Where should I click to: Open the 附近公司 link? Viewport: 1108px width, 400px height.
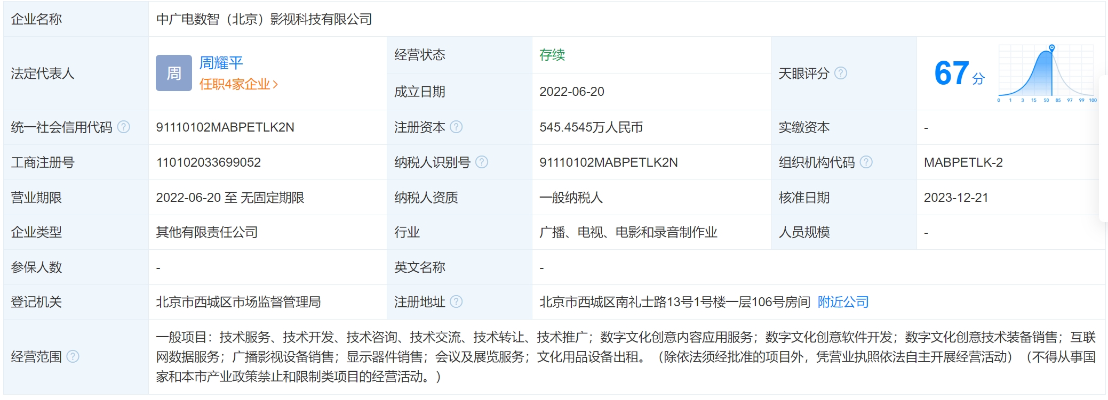[x=843, y=302]
